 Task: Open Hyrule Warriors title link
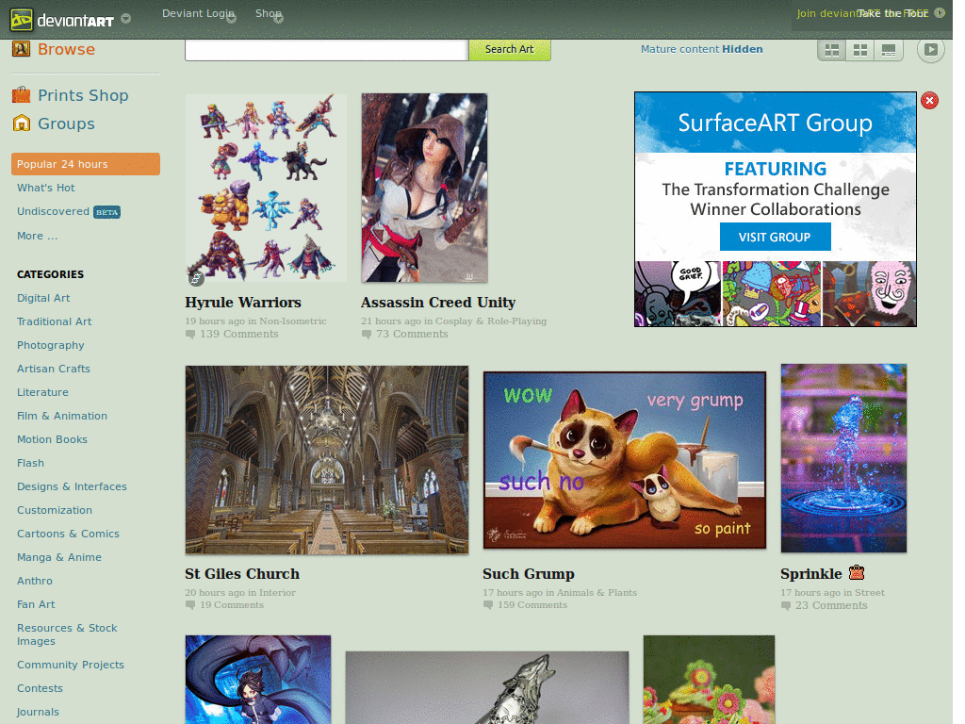point(243,303)
